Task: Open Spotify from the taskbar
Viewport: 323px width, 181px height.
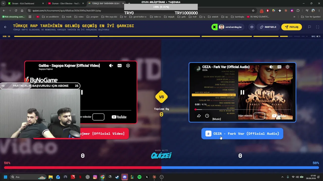Action: pos(139,177)
